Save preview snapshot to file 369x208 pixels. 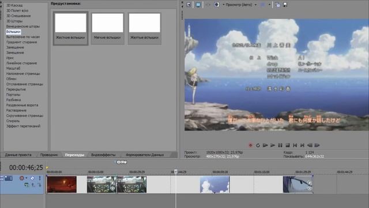tap(285, 5)
